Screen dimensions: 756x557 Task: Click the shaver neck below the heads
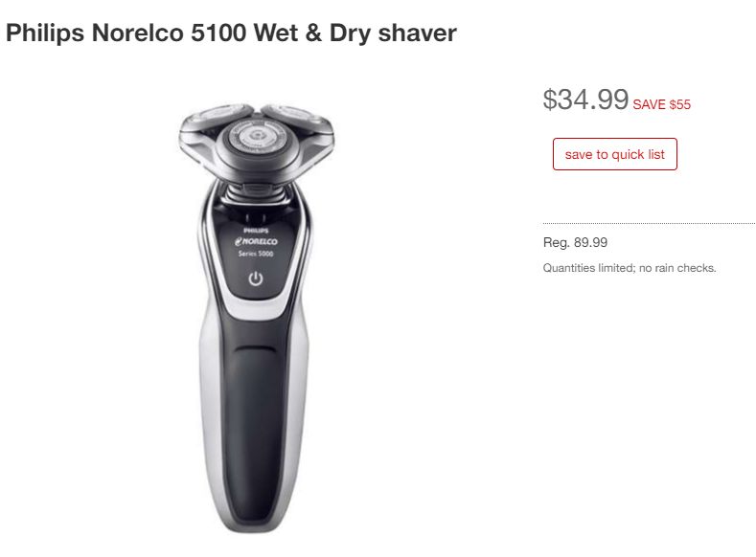[x=255, y=191]
